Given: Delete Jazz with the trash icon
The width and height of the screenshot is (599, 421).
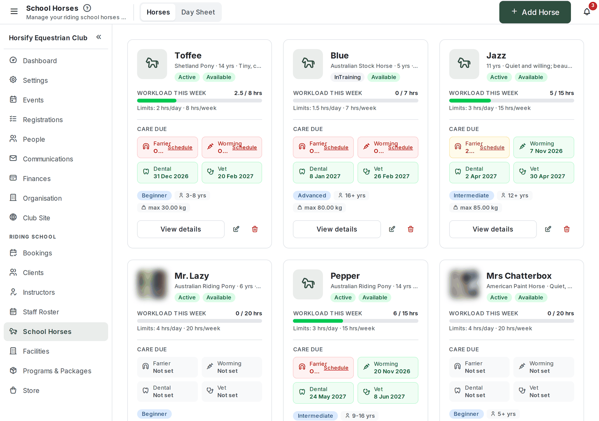Looking at the screenshot, I should pyautogui.click(x=567, y=229).
